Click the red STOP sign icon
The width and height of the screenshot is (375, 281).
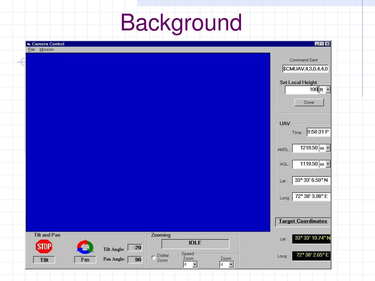[44, 246]
